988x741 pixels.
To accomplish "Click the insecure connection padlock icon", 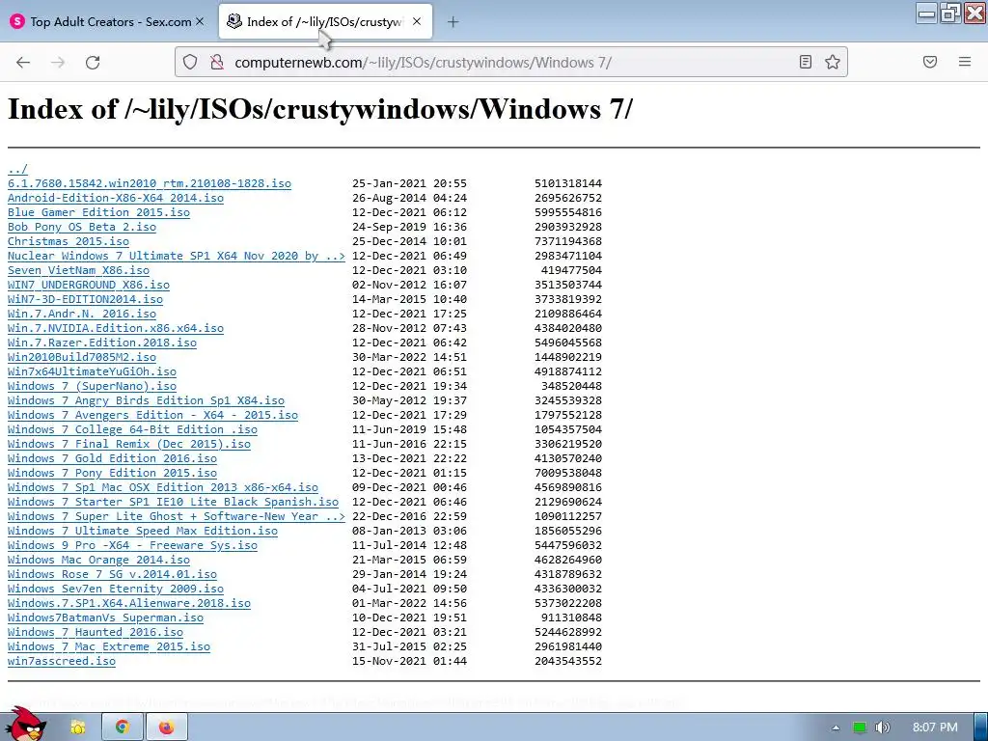I will (217, 62).
